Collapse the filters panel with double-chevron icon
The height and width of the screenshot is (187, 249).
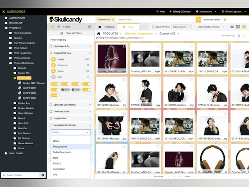pos(89,26)
